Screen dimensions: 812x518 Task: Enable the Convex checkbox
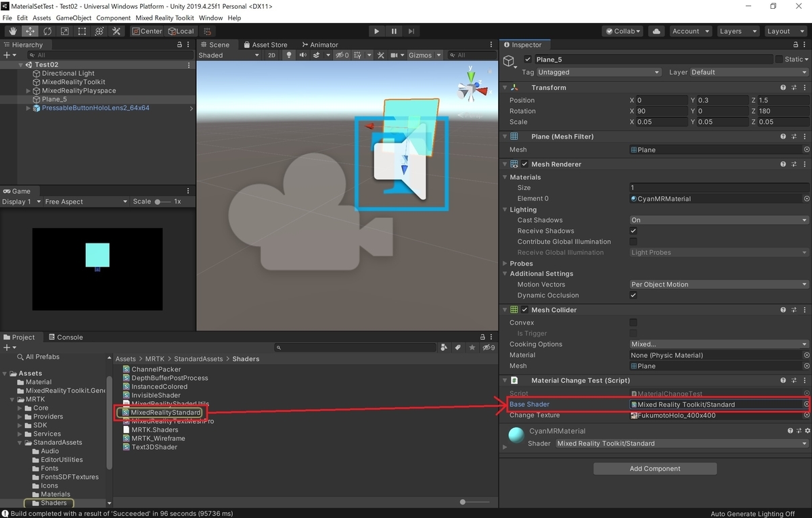633,323
